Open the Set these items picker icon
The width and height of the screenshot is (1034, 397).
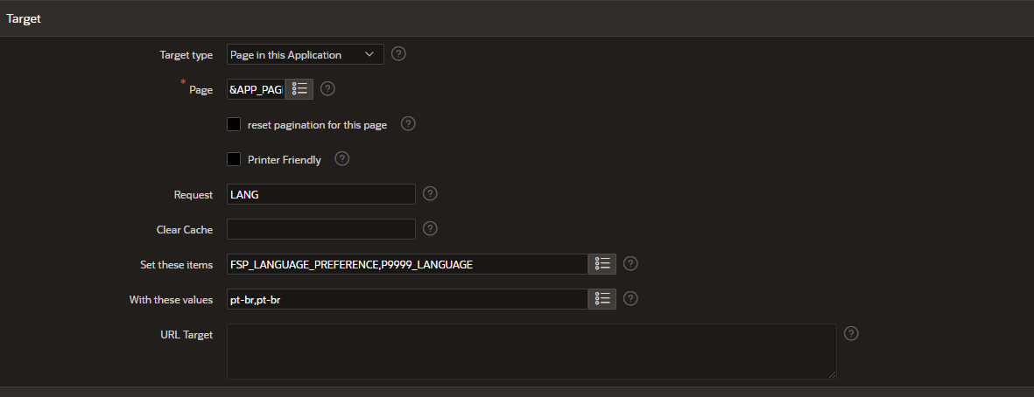point(602,264)
